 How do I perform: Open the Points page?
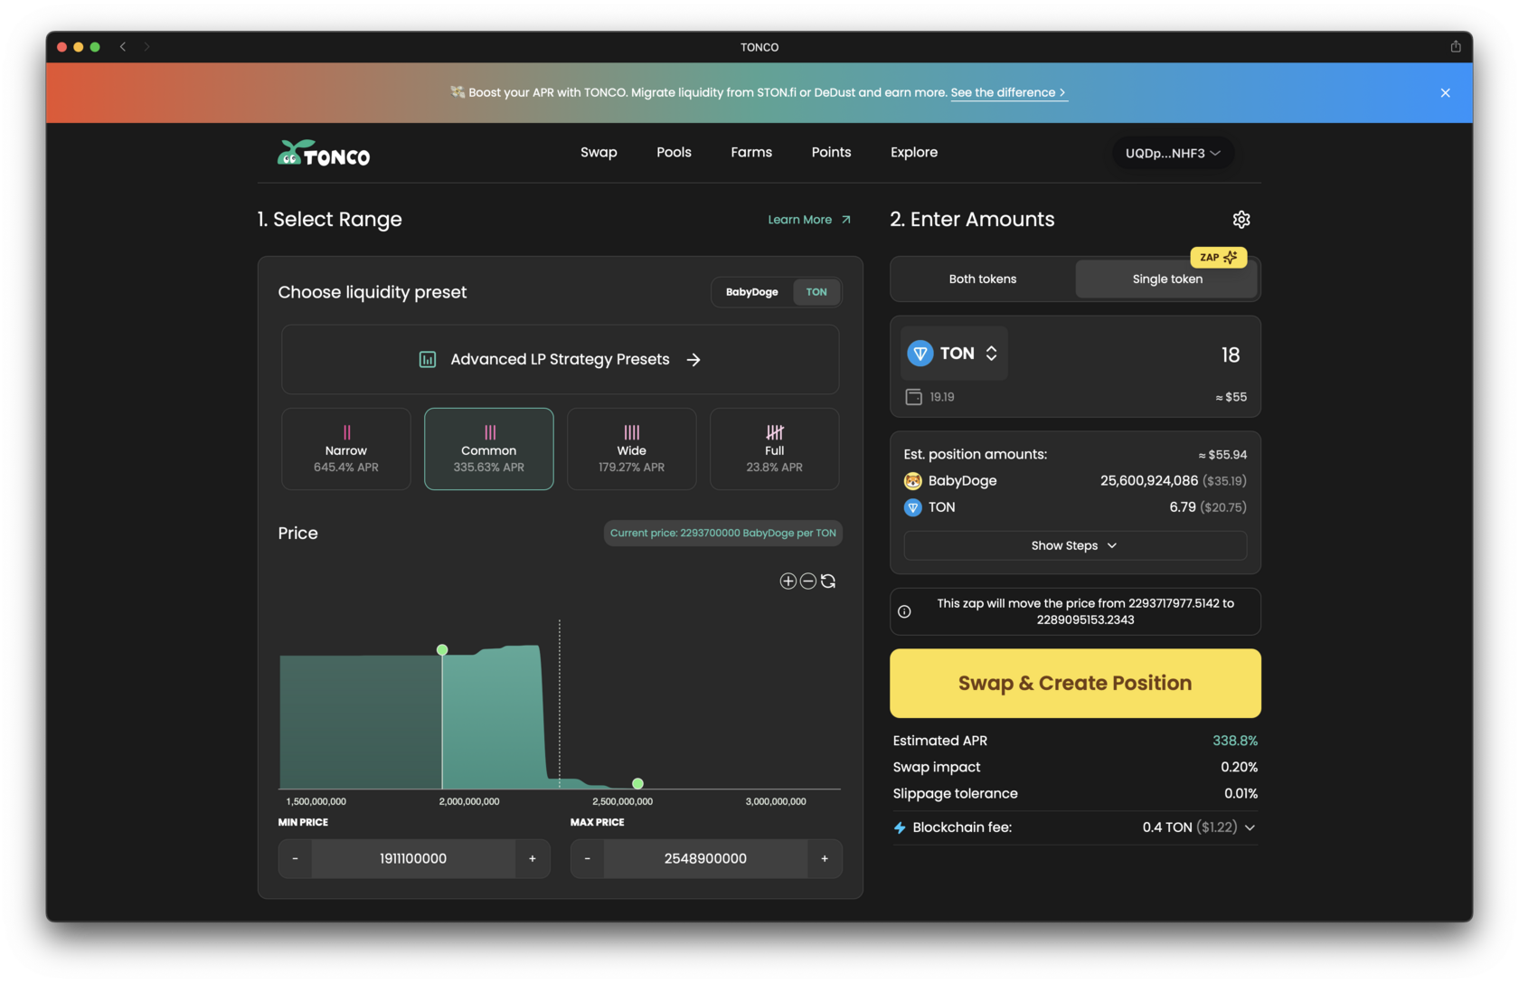(x=831, y=153)
